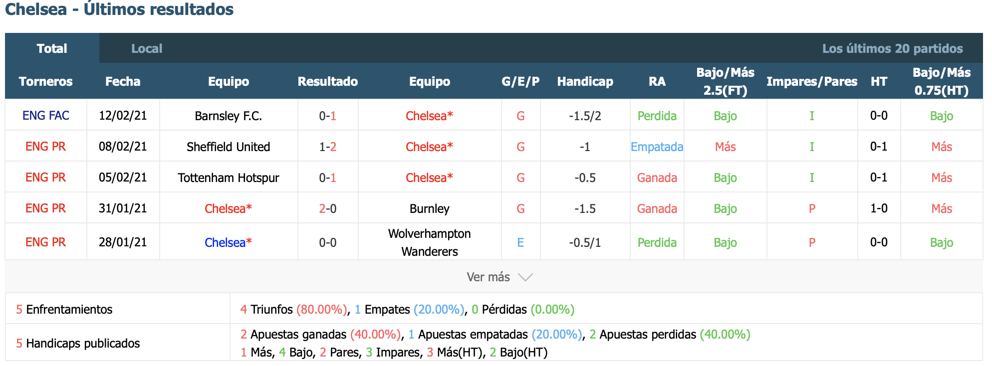Open the ENG FAC tournament link
Viewport: 992px width, 366px height.
click(46, 116)
